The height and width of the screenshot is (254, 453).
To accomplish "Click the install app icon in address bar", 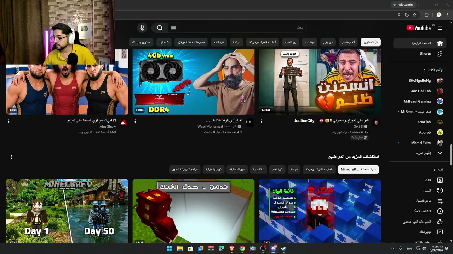I will point(407,15).
